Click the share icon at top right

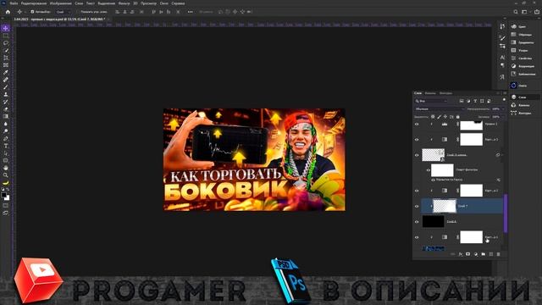537,12
